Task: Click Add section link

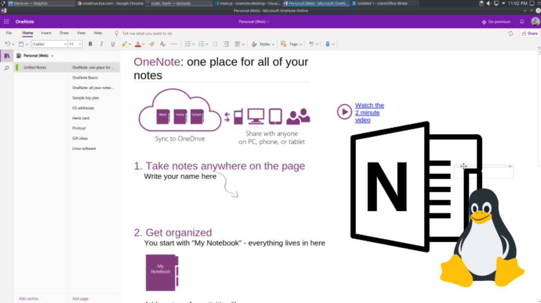Action: (28, 299)
